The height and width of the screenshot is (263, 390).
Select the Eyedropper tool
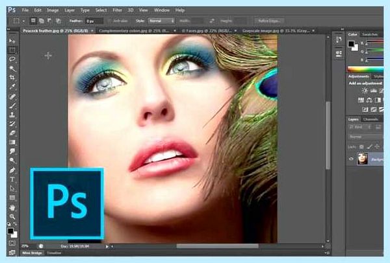[12, 87]
